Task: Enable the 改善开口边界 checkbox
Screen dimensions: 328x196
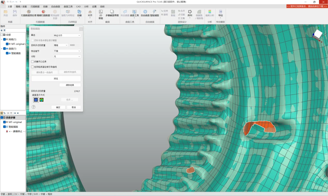Action: pos(32,62)
